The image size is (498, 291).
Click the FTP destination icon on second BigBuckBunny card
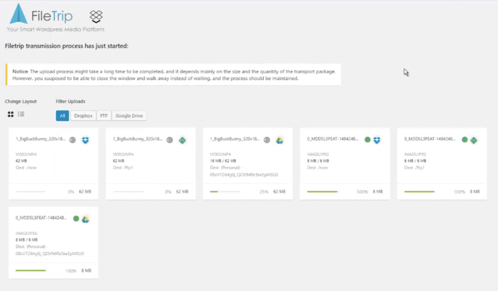tap(182, 140)
